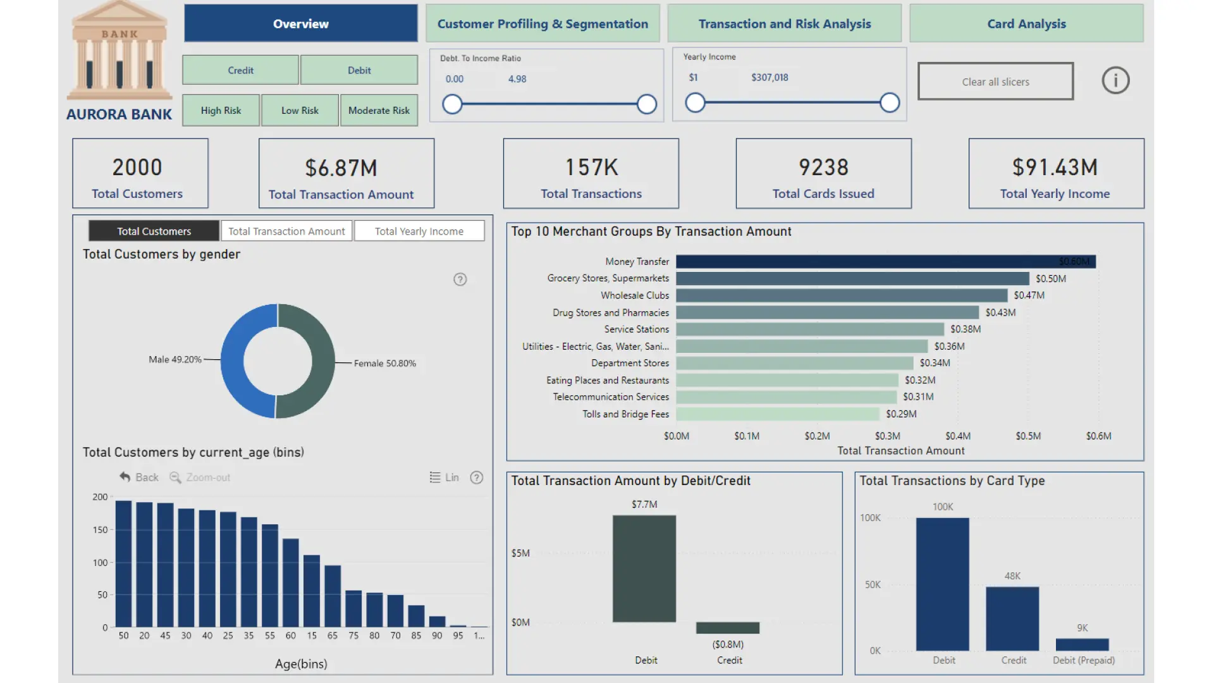
Task: Click the info icon next to Clear all slicers
Action: 1115,81
